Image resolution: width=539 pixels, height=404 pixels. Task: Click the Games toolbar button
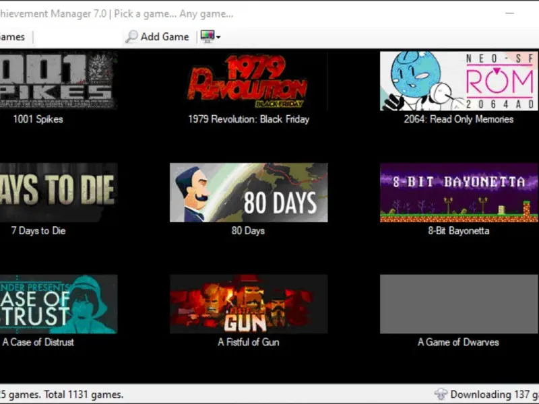click(x=12, y=37)
